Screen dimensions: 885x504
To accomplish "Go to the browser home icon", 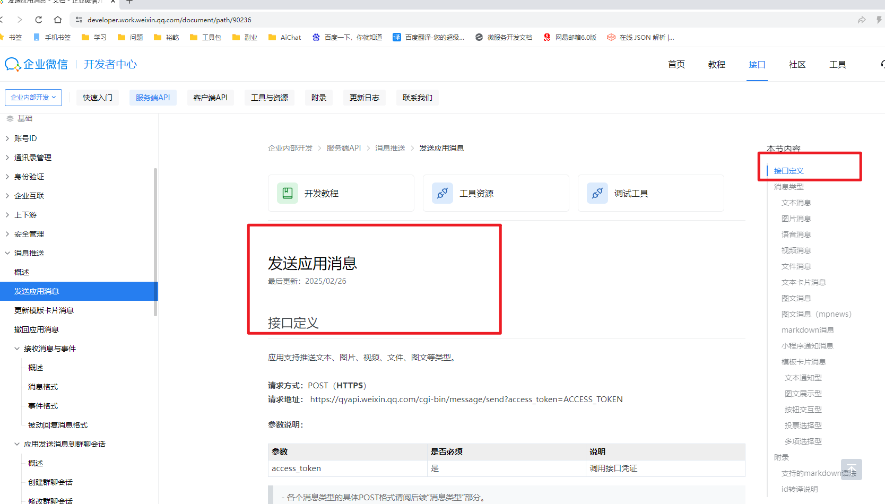I will [58, 20].
